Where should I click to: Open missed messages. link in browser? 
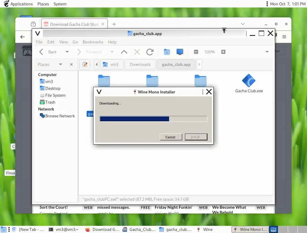point(113,207)
